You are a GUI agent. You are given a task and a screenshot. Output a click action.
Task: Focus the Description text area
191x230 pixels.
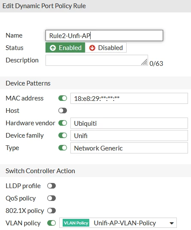tap(97, 60)
